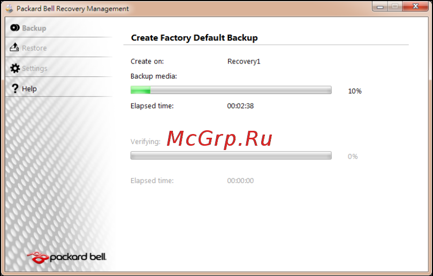Viewport: 433px width, 276px height.
Task: Click the 'Backup media:' label
Action: 154,76
